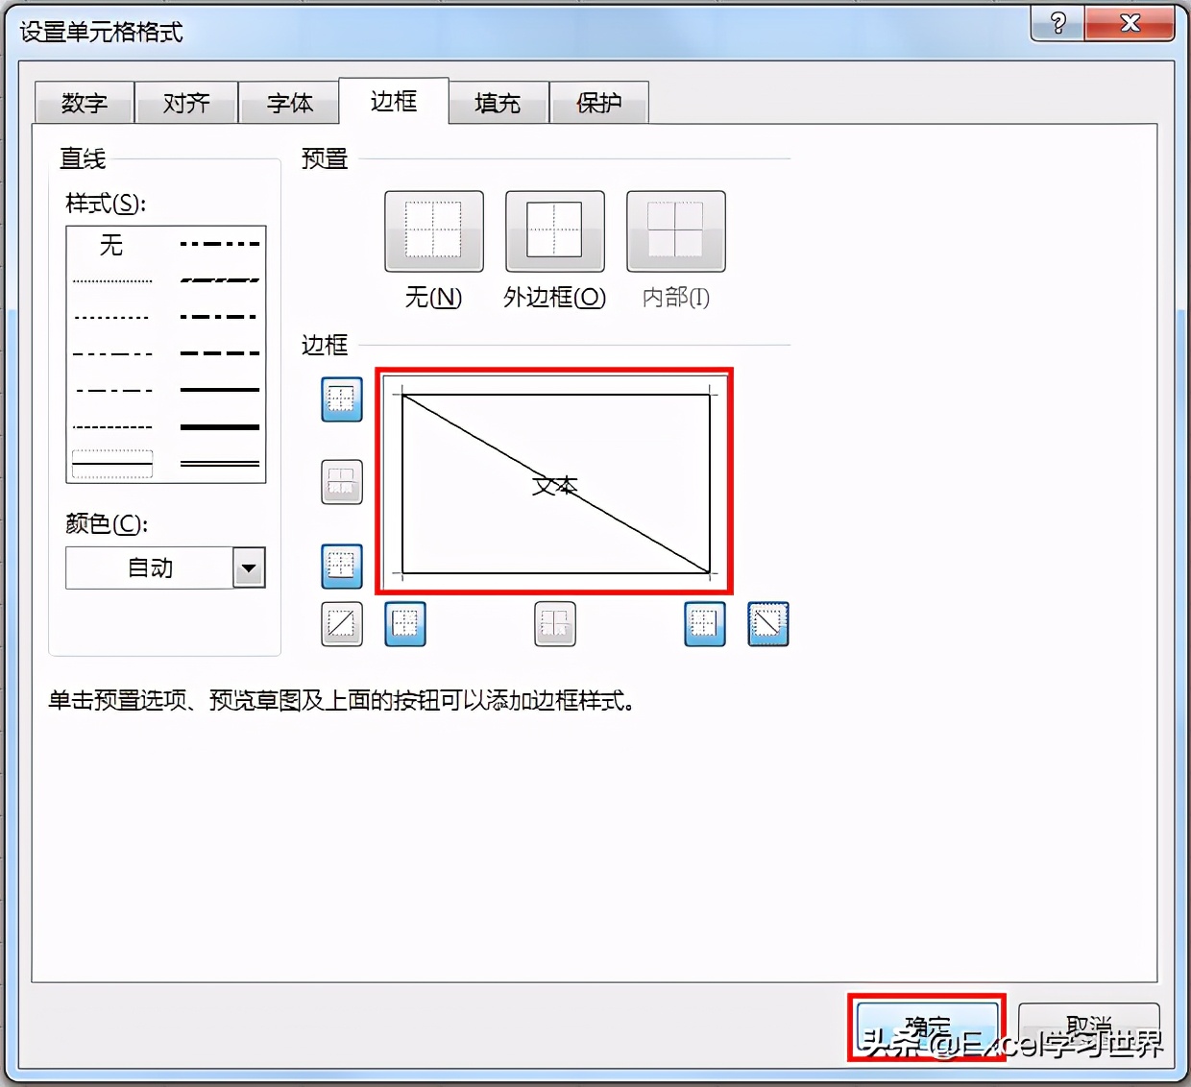Choose the medium solid line style
1191x1087 pixels.
tap(220, 390)
